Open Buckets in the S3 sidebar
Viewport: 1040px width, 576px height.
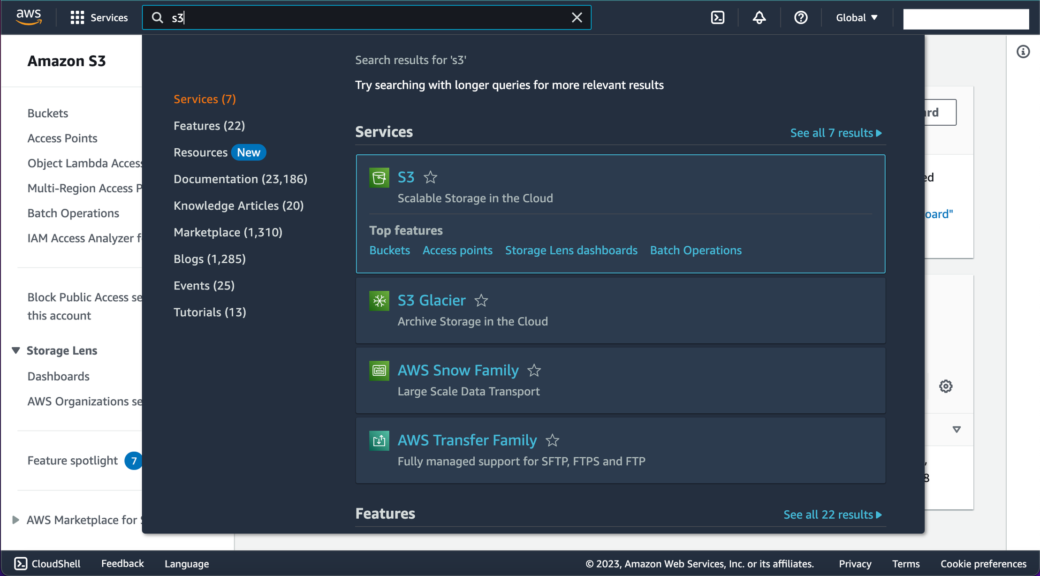(x=48, y=114)
